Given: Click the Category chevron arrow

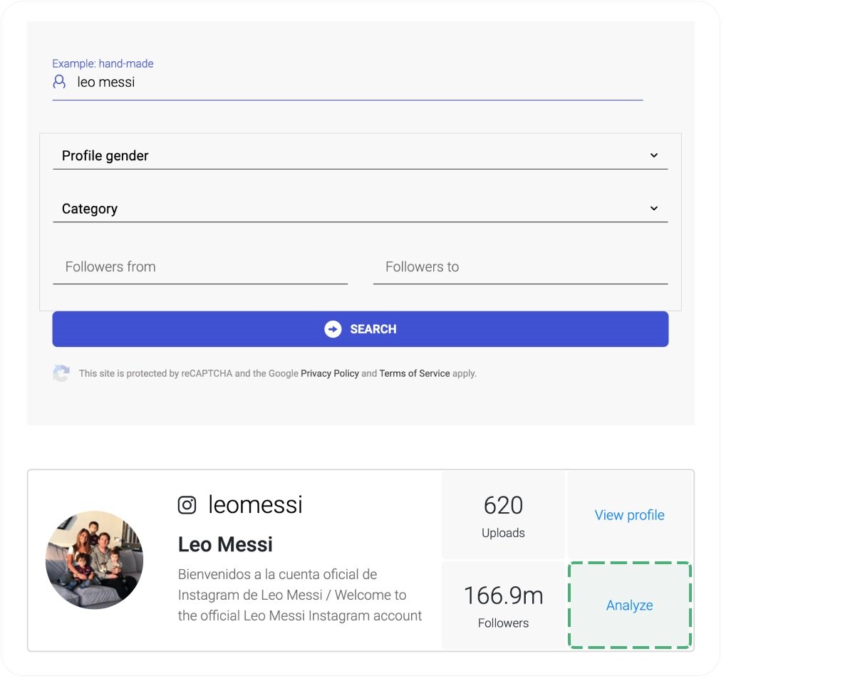Looking at the screenshot, I should pyautogui.click(x=654, y=209).
